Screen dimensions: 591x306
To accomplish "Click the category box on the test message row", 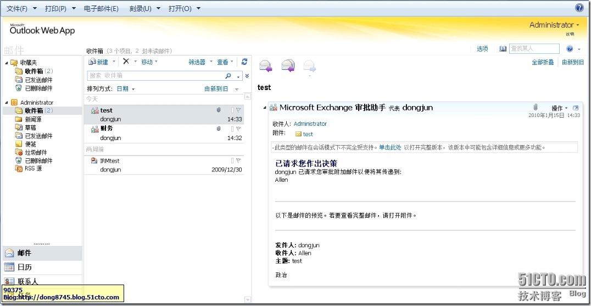I will point(232,110).
